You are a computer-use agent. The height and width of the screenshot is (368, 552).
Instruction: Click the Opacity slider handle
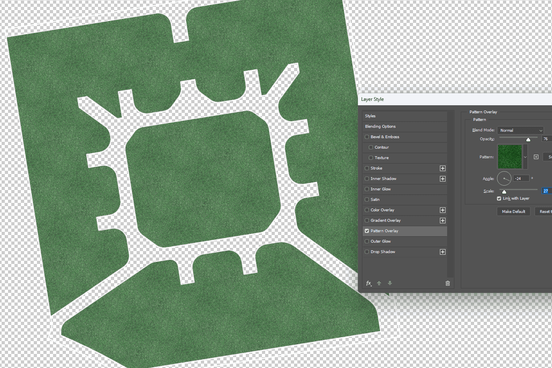[528, 139]
